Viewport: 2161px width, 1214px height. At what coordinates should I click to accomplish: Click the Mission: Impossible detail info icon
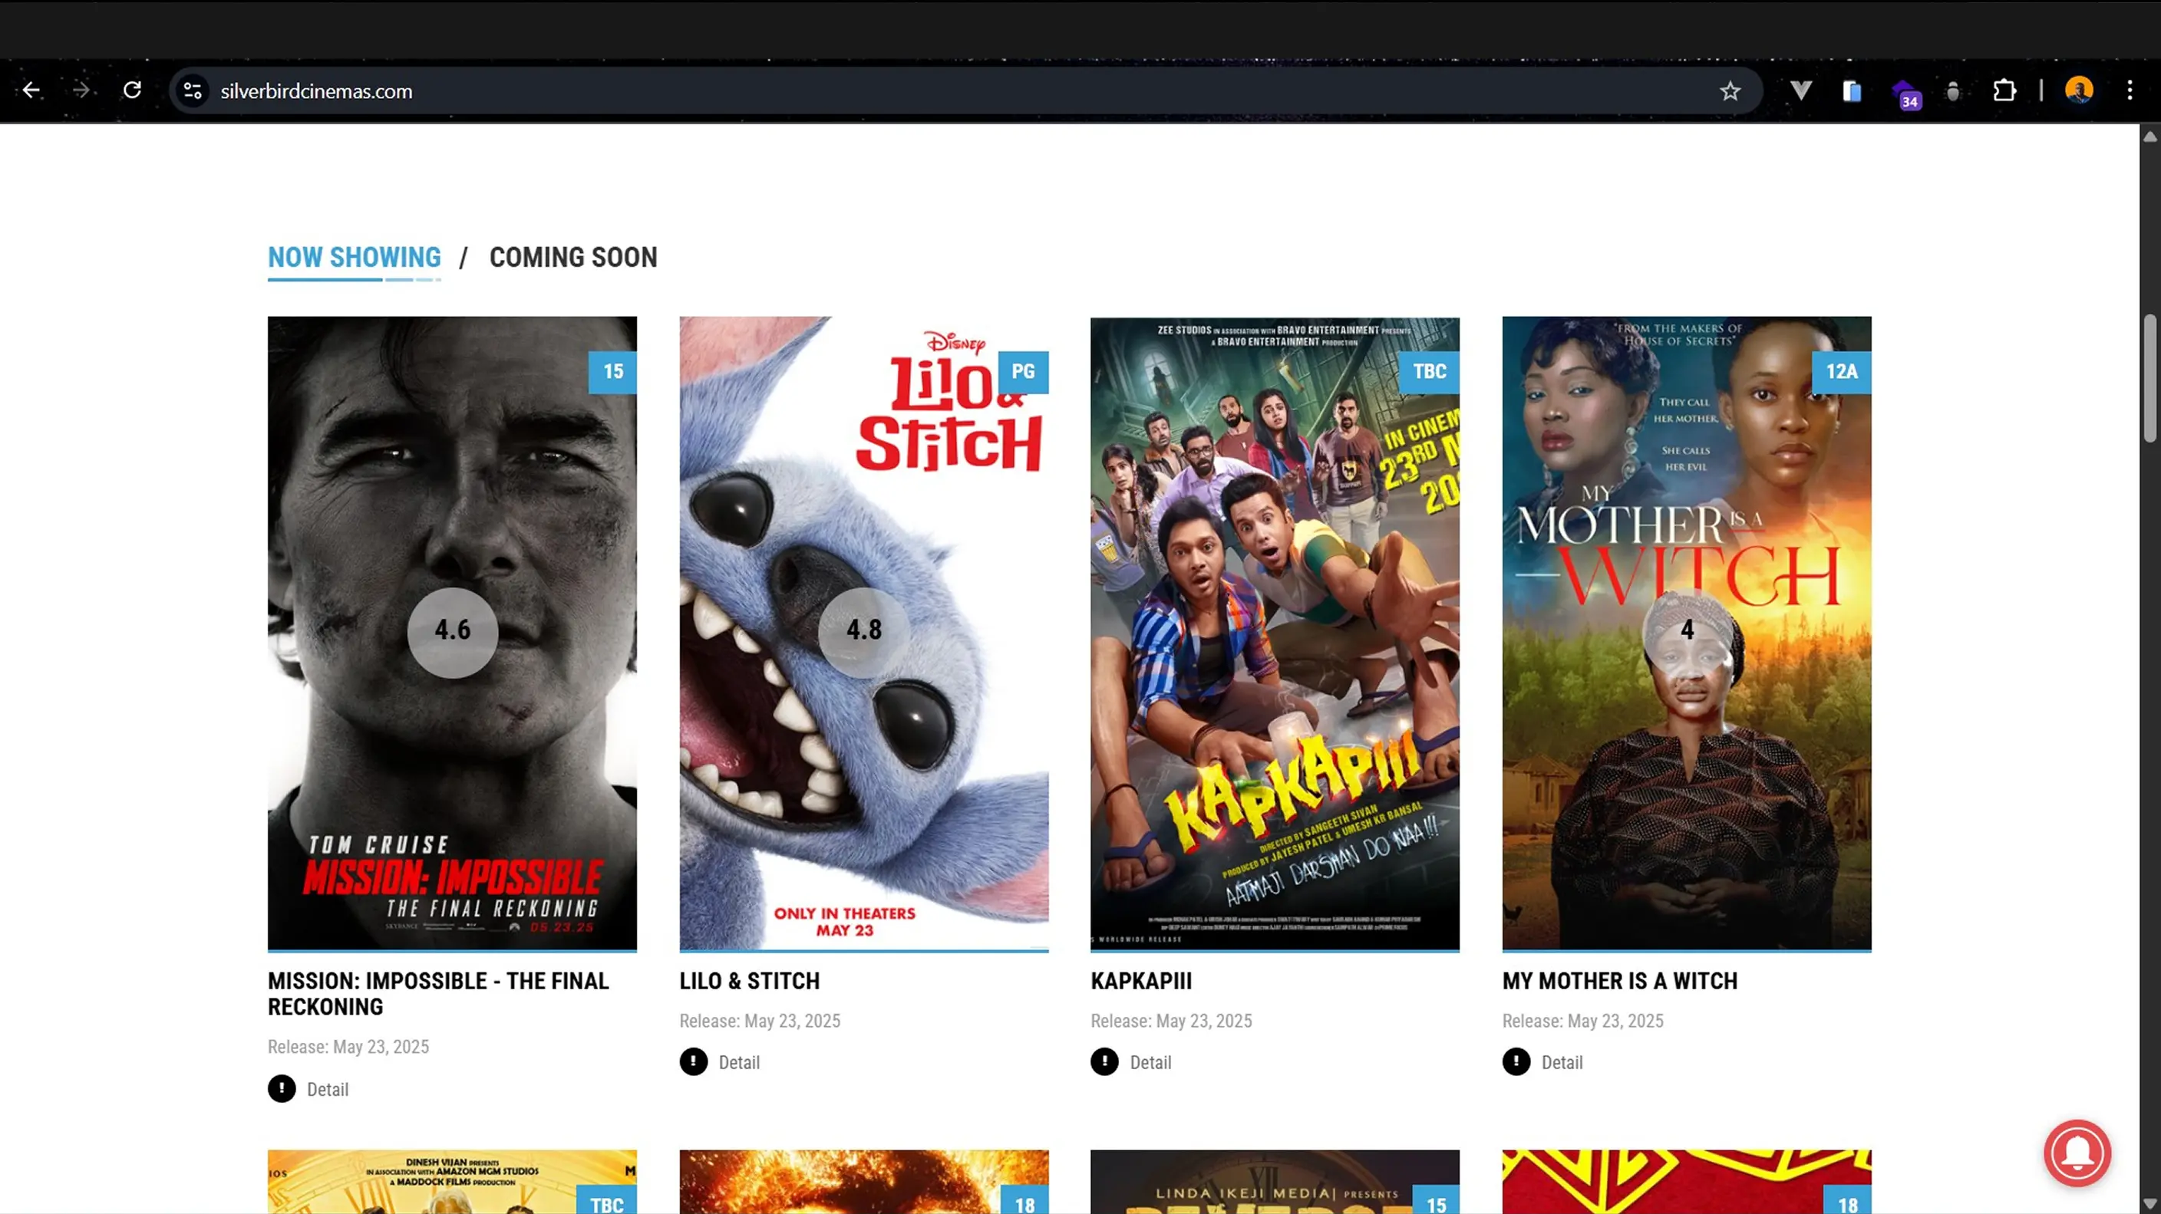tap(282, 1088)
